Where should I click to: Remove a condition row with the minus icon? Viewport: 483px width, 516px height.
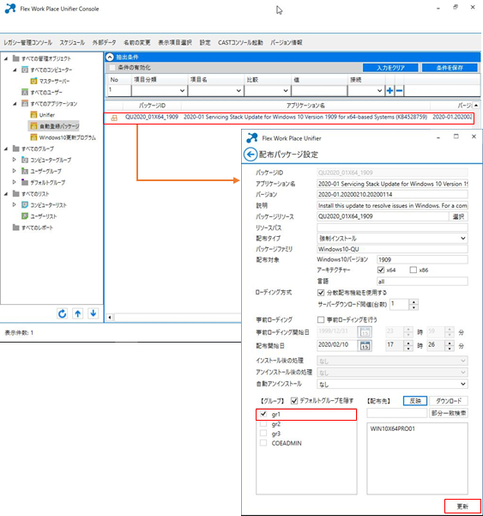pos(399,90)
